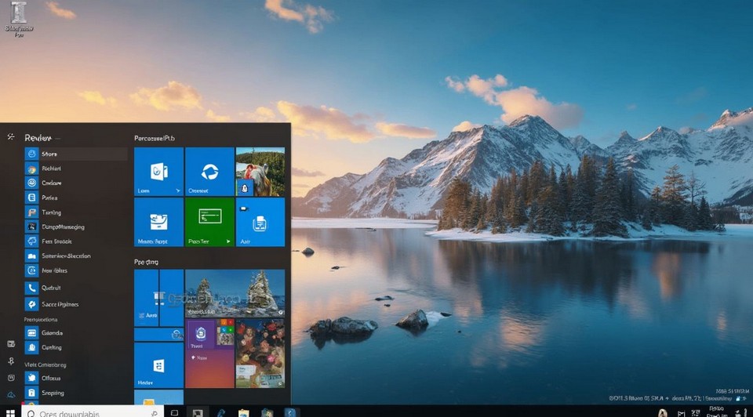The image size is (753, 417).
Task: Open the tile with the circular sync arrows
Action: pyautogui.click(x=209, y=172)
